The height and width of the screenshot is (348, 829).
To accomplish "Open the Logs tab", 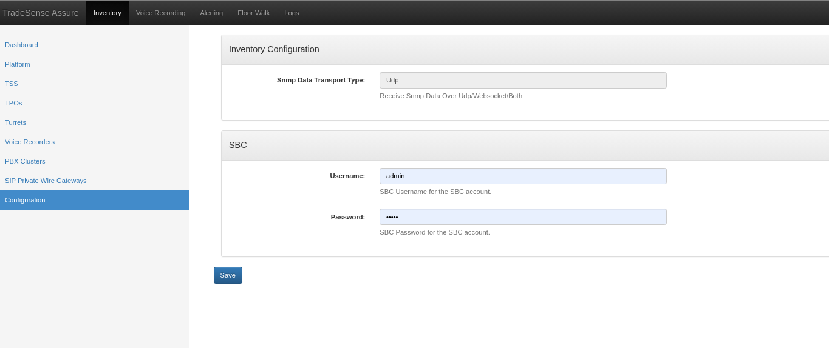I will click(292, 13).
